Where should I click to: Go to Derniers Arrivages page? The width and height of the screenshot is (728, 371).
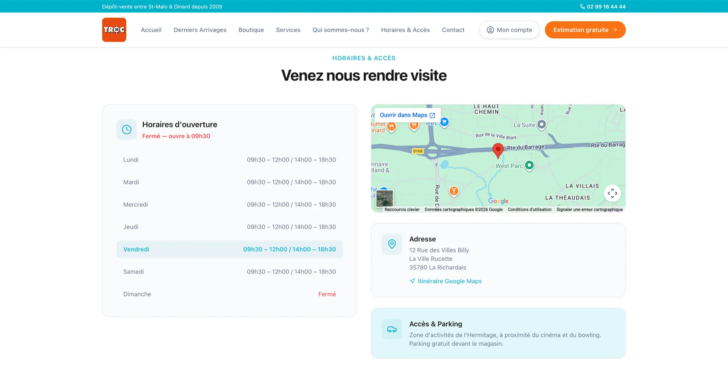(x=200, y=30)
